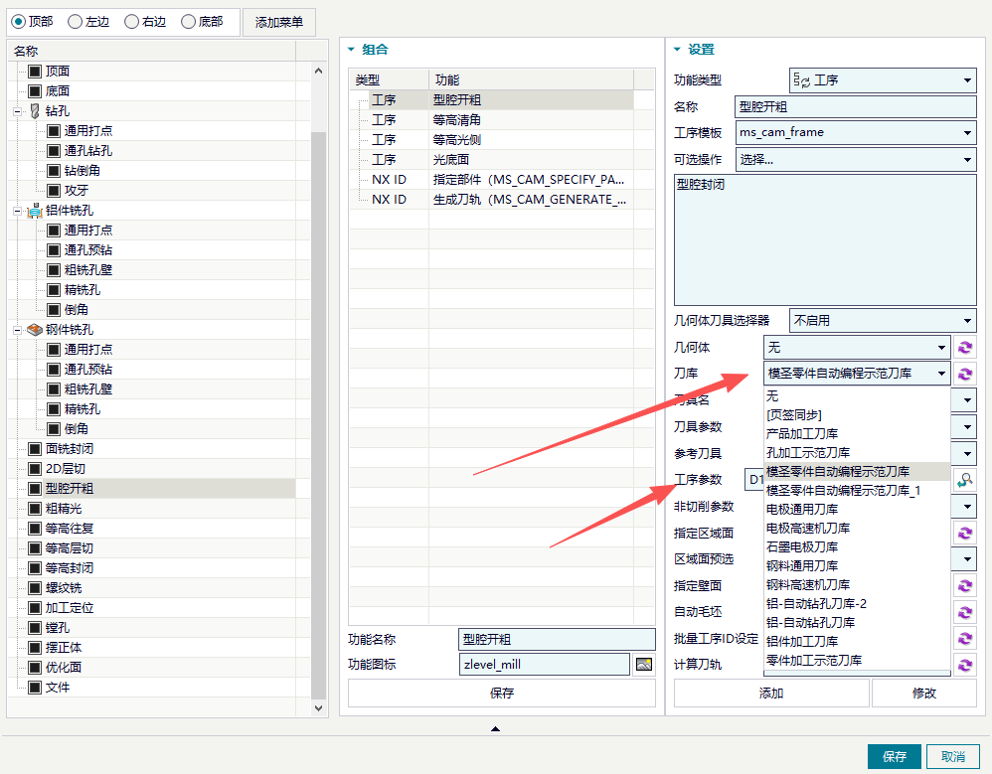Screen dimensions: 992x774
Task: Click refresh icon in 自动毛坯 row
Action: (965, 612)
